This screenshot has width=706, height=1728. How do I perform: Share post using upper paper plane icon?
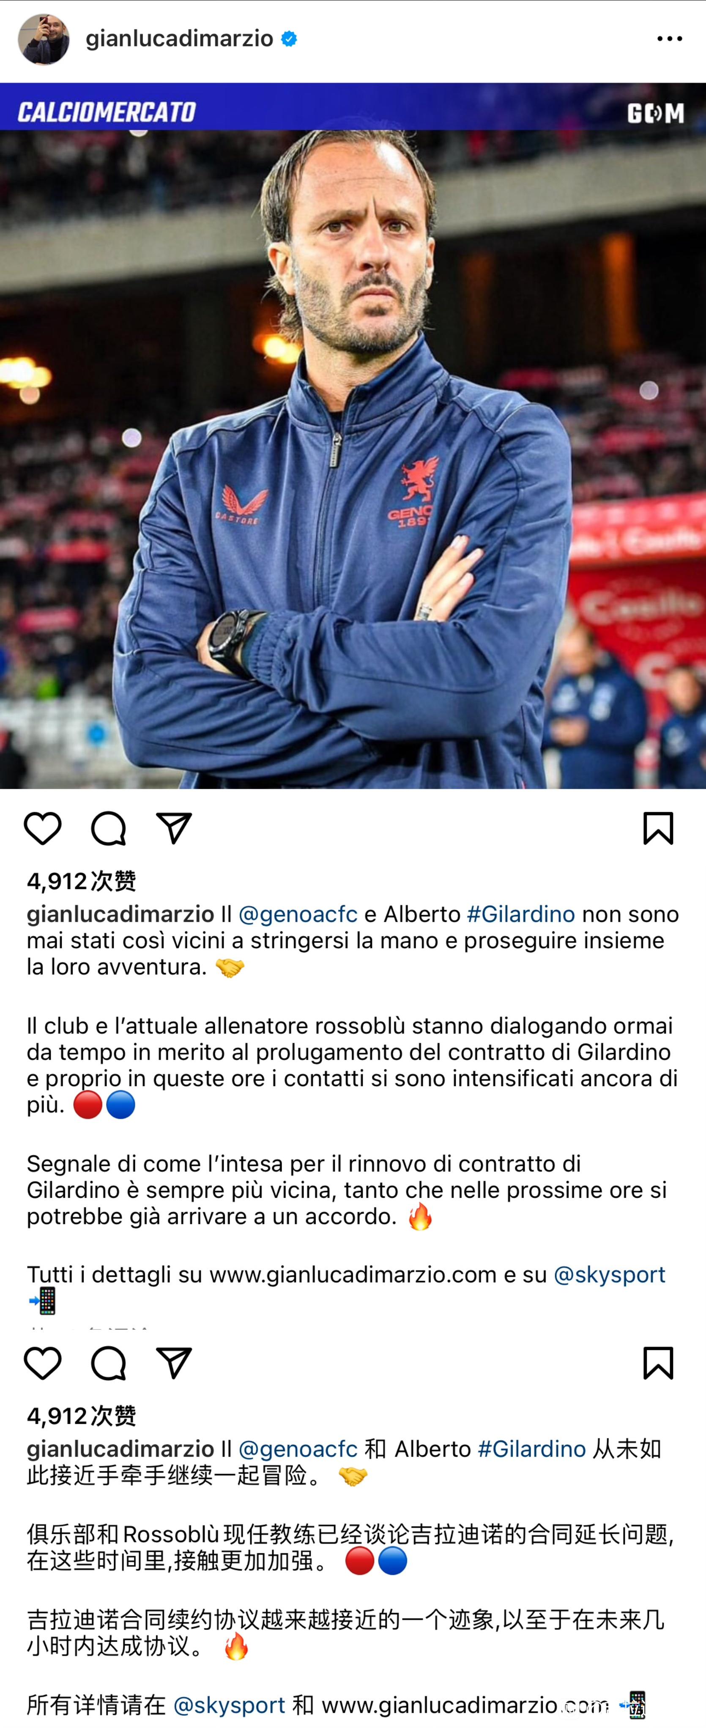coord(174,828)
